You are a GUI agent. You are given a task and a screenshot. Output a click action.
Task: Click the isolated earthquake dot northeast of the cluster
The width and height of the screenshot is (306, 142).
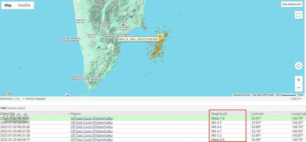181,14
